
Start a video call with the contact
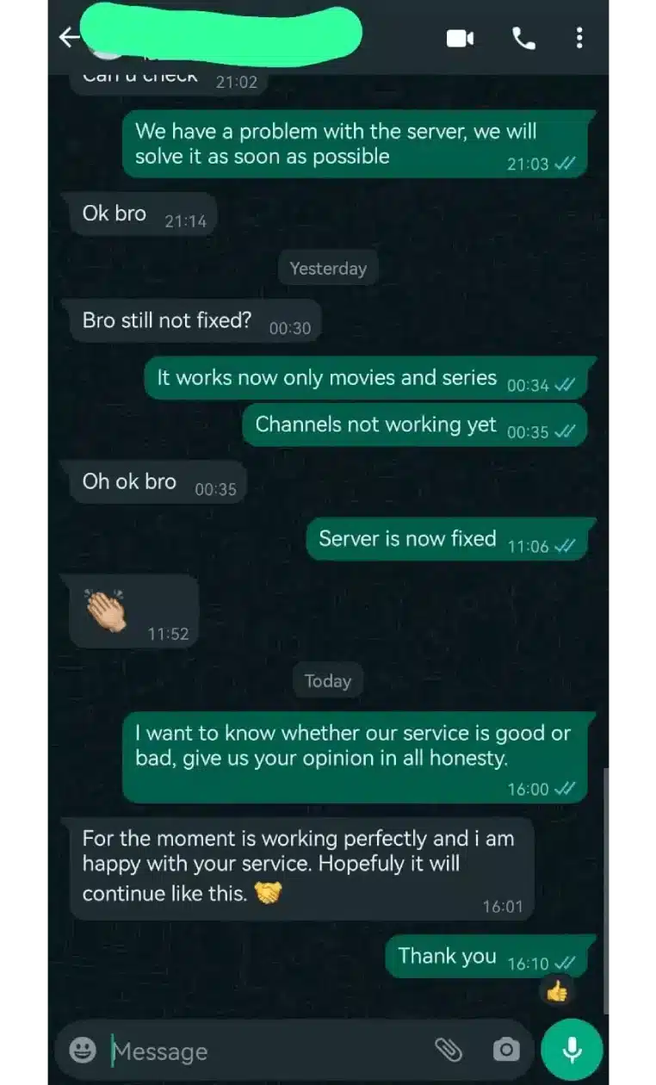click(460, 38)
